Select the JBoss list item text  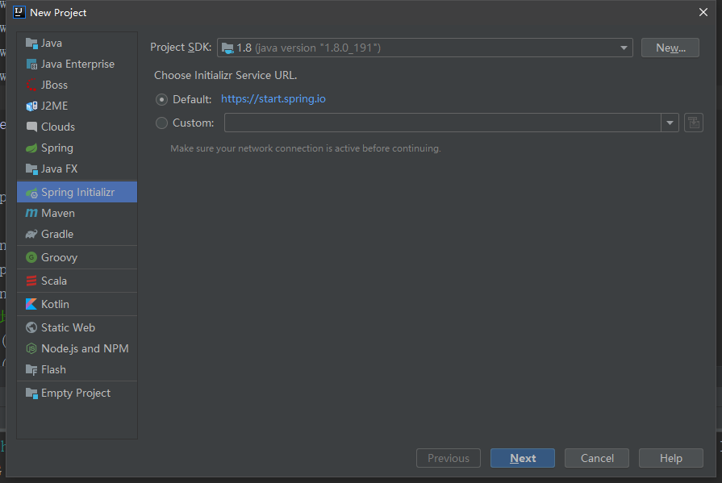[54, 85]
